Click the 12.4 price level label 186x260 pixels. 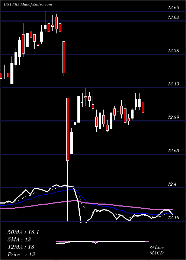point(172,184)
